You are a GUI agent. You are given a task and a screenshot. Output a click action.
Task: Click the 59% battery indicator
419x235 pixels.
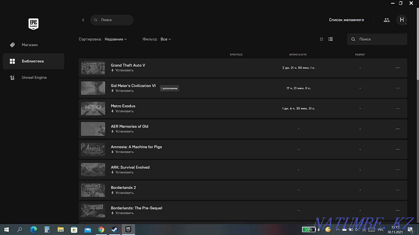309,230
